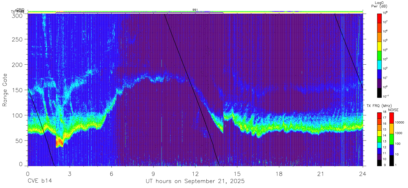Click the x-axis tick label '9'
408x188 pixels.
pyautogui.click(x=153, y=174)
